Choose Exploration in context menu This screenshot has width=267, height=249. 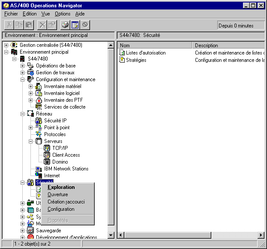click(68, 187)
